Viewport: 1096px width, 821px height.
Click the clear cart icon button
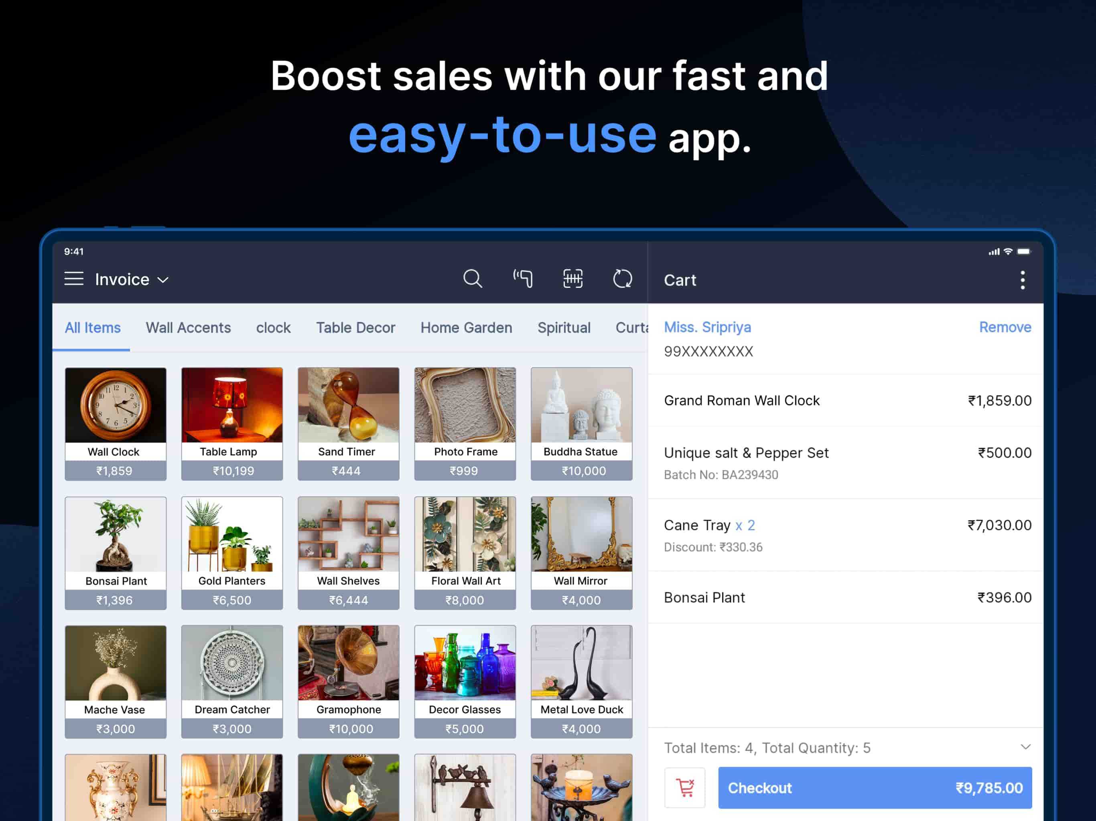click(685, 787)
